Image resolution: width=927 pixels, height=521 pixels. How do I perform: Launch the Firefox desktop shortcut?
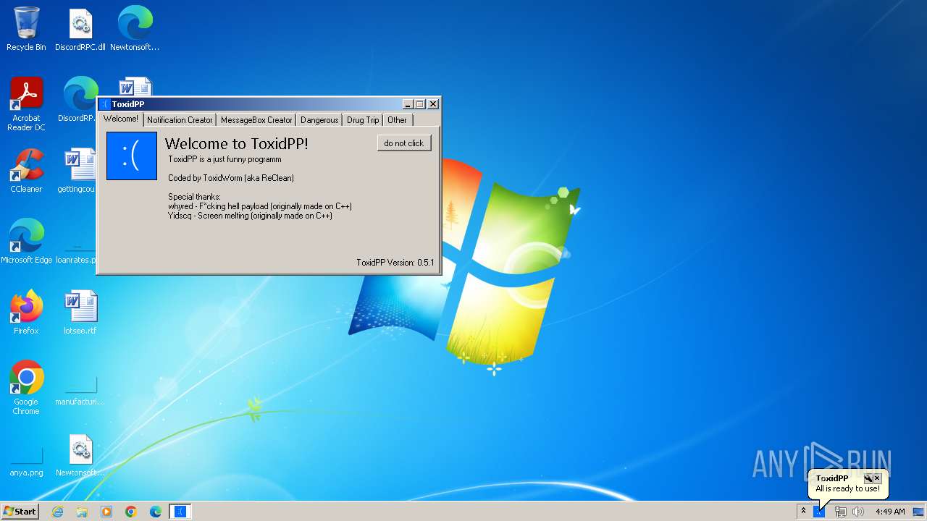click(x=26, y=313)
